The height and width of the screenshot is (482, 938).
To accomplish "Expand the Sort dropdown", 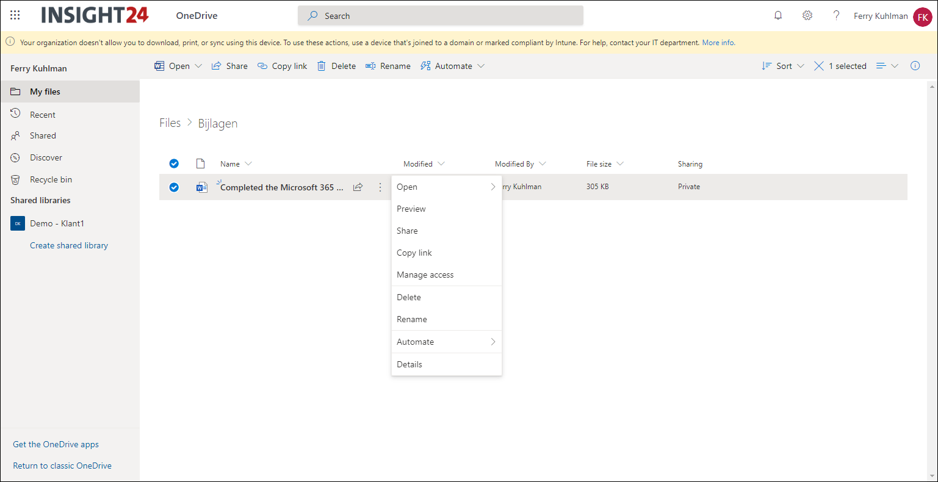I will click(783, 66).
